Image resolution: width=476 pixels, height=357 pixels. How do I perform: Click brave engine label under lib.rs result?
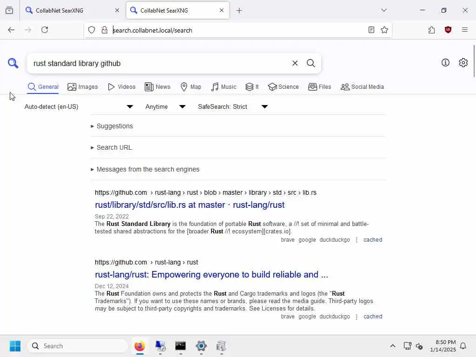pyautogui.click(x=287, y=240)
